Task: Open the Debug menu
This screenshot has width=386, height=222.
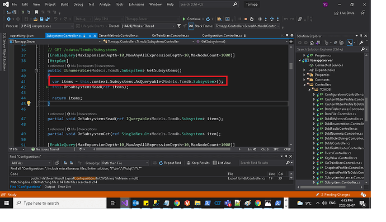Action: (78, 4)
